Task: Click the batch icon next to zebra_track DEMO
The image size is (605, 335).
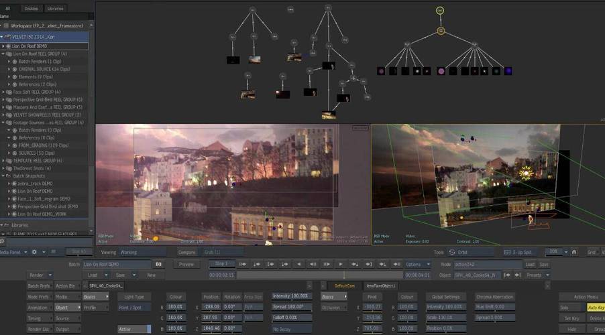Action: tap(14, 184)
